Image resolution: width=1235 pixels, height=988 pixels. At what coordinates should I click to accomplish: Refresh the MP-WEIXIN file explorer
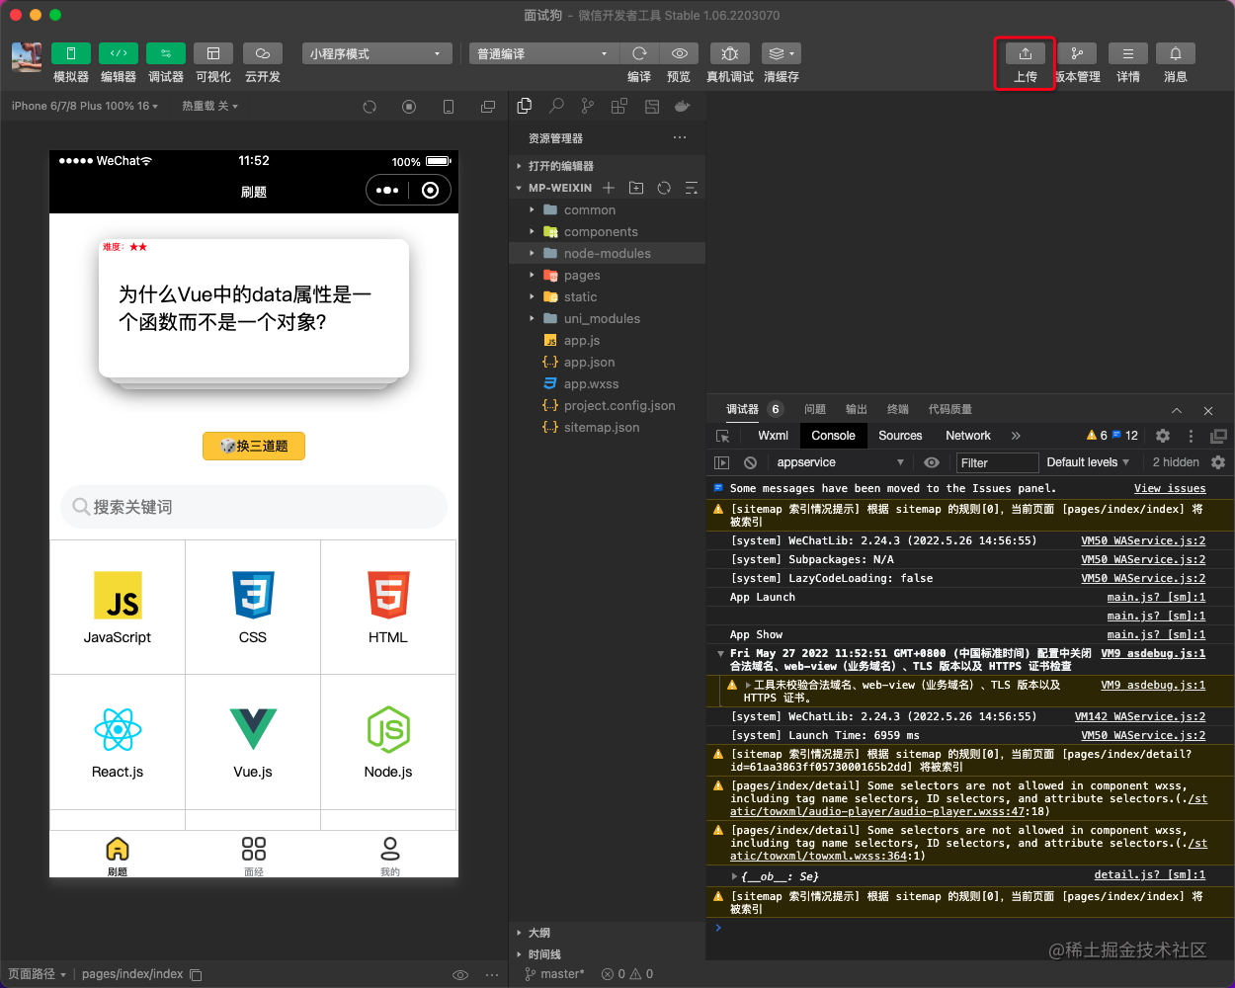[x=664, y=188]
